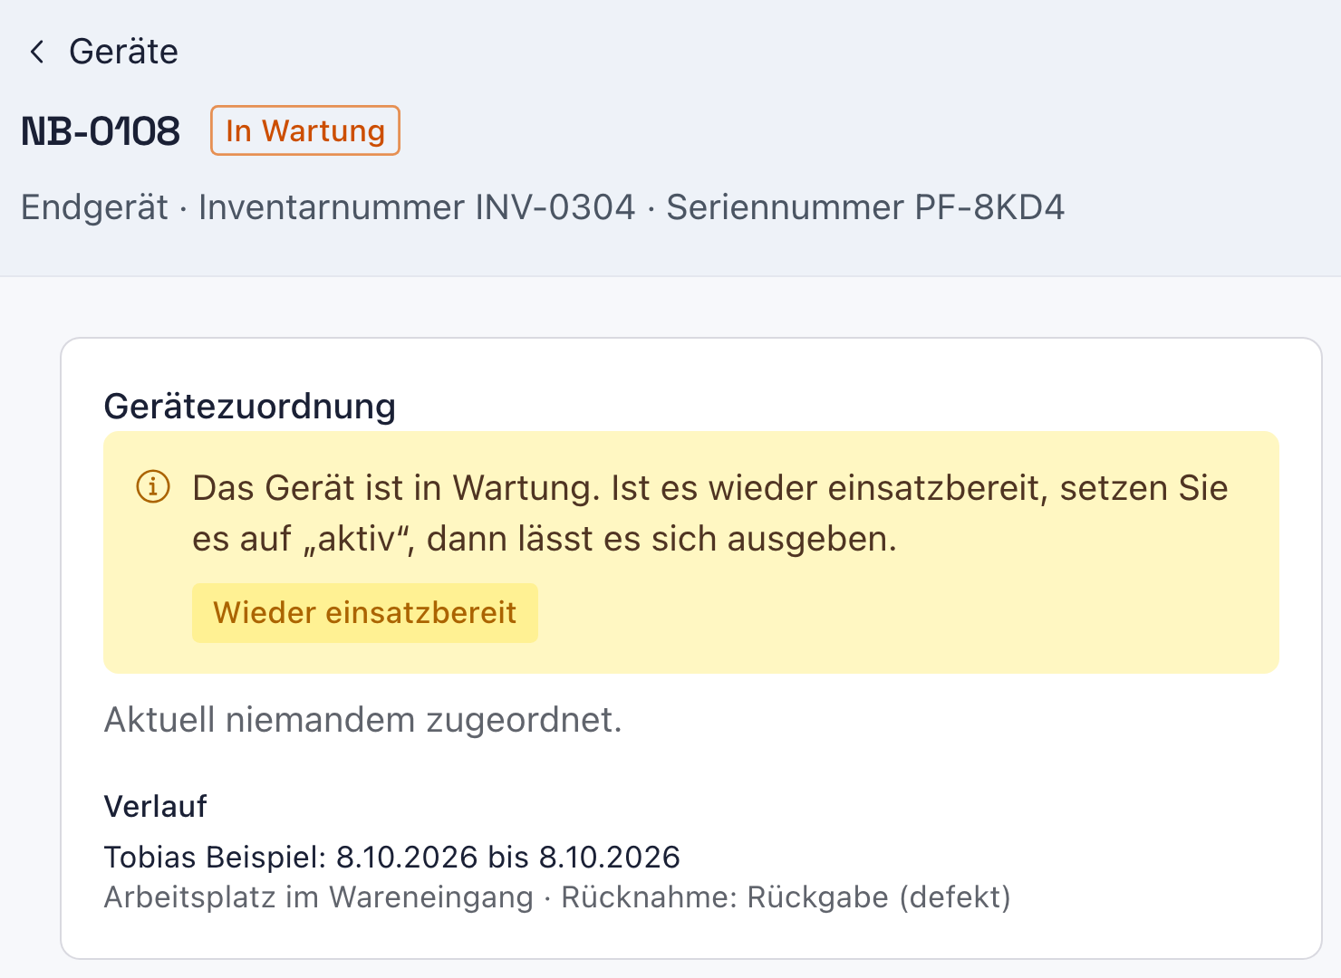The image size is (1341, 978).
Task: Click the 'Verlauf' heading
Action: pos(156,806)
